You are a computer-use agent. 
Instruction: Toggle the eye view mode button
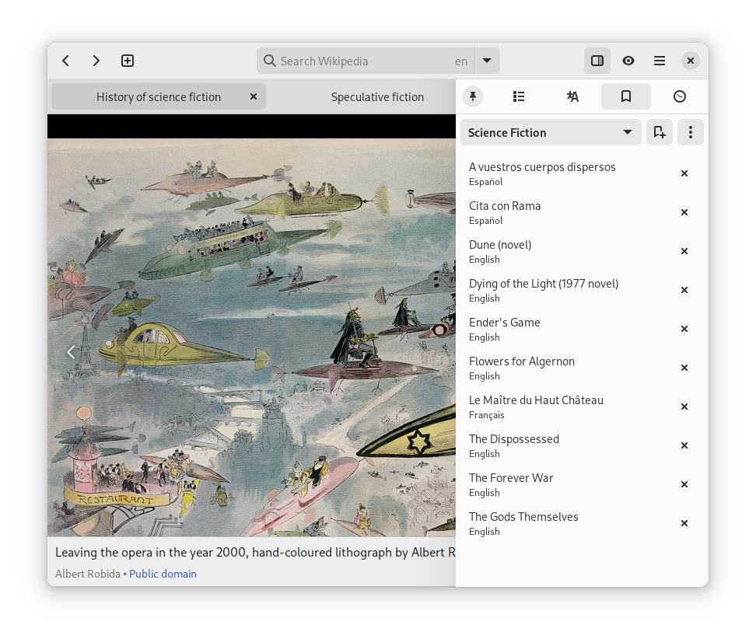point(628,61)
